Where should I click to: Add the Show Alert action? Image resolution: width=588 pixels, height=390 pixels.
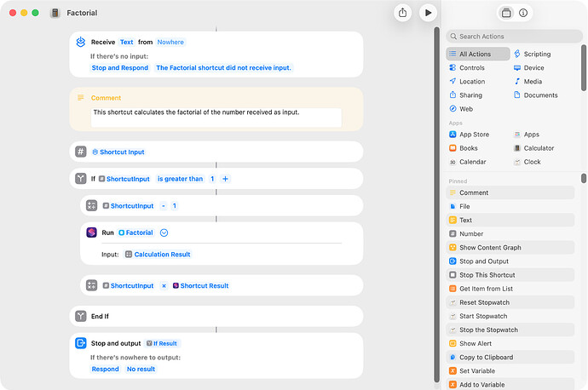tap(476, 344)
